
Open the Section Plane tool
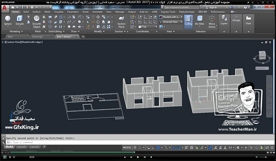[x=121, y=22]
